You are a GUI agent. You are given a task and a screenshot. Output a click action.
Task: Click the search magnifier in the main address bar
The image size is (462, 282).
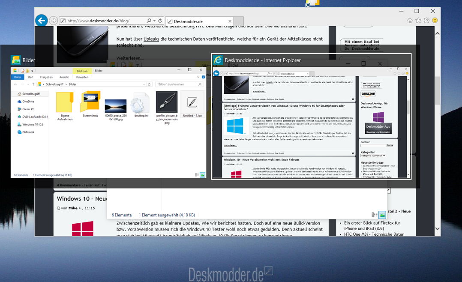(149, 21)
